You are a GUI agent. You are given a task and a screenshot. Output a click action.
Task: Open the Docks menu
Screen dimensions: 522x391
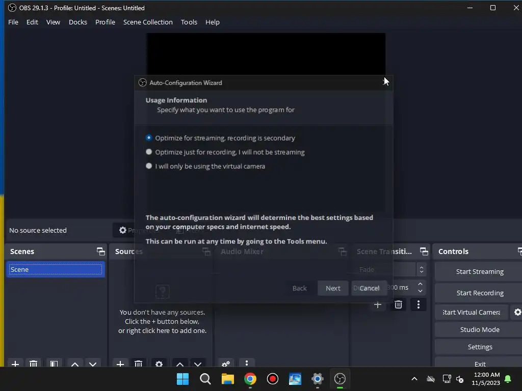(78, 22)
